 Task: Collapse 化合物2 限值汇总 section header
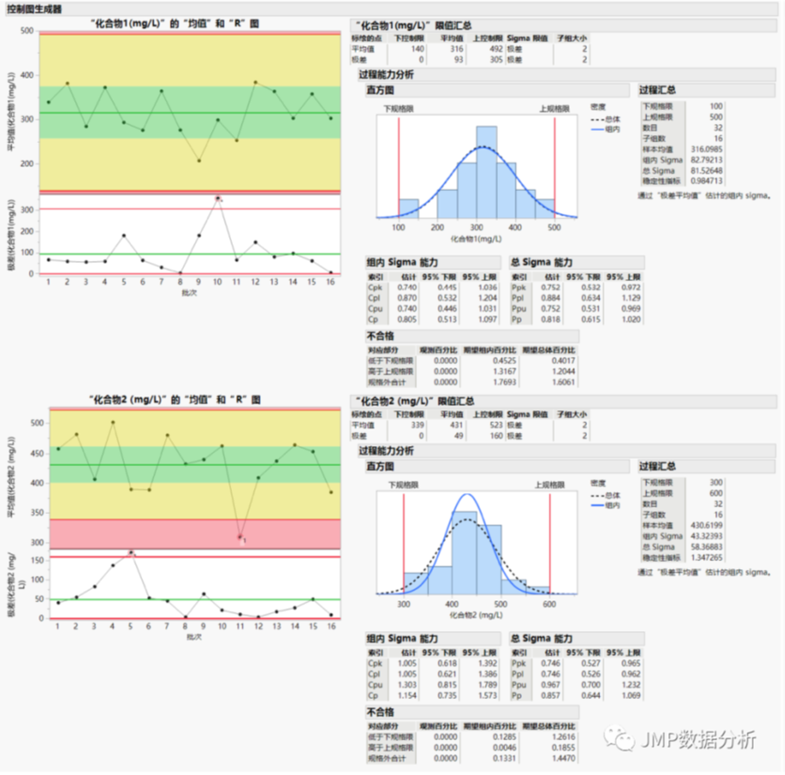563,401
